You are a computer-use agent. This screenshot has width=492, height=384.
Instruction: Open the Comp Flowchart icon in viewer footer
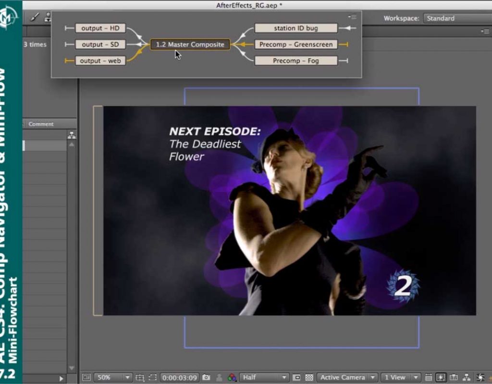467,377
